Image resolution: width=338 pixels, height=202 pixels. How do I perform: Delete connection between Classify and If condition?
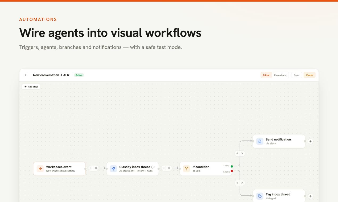point(169,168)
